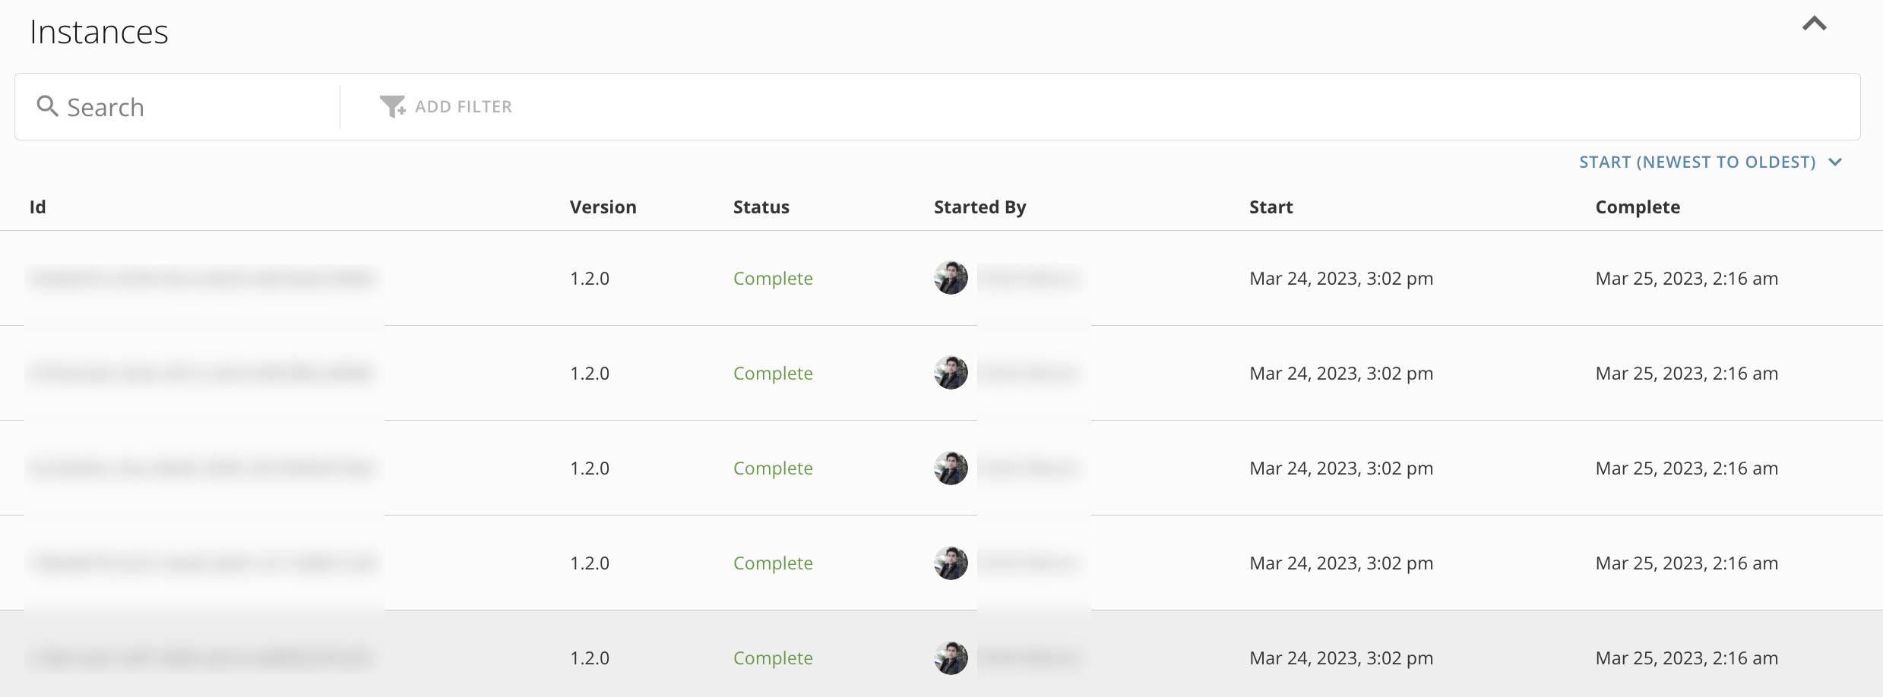
Task: Click the avatar in the last row
Action: point(950,658)
